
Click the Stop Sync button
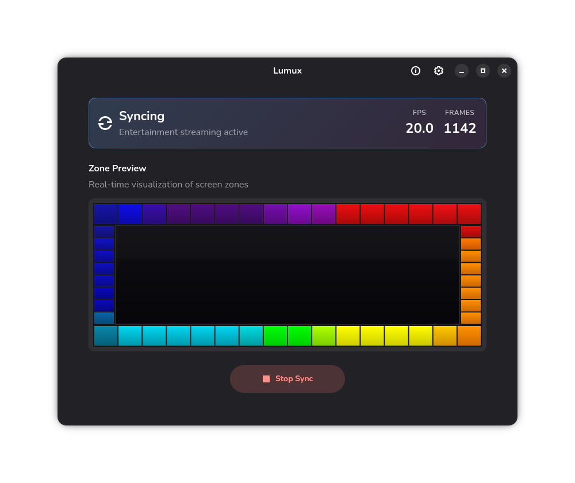[287, 379]
